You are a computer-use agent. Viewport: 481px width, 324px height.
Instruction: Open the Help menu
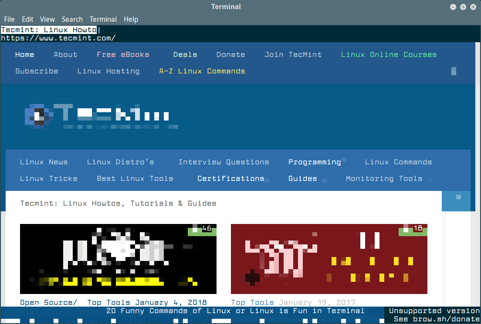131,19
